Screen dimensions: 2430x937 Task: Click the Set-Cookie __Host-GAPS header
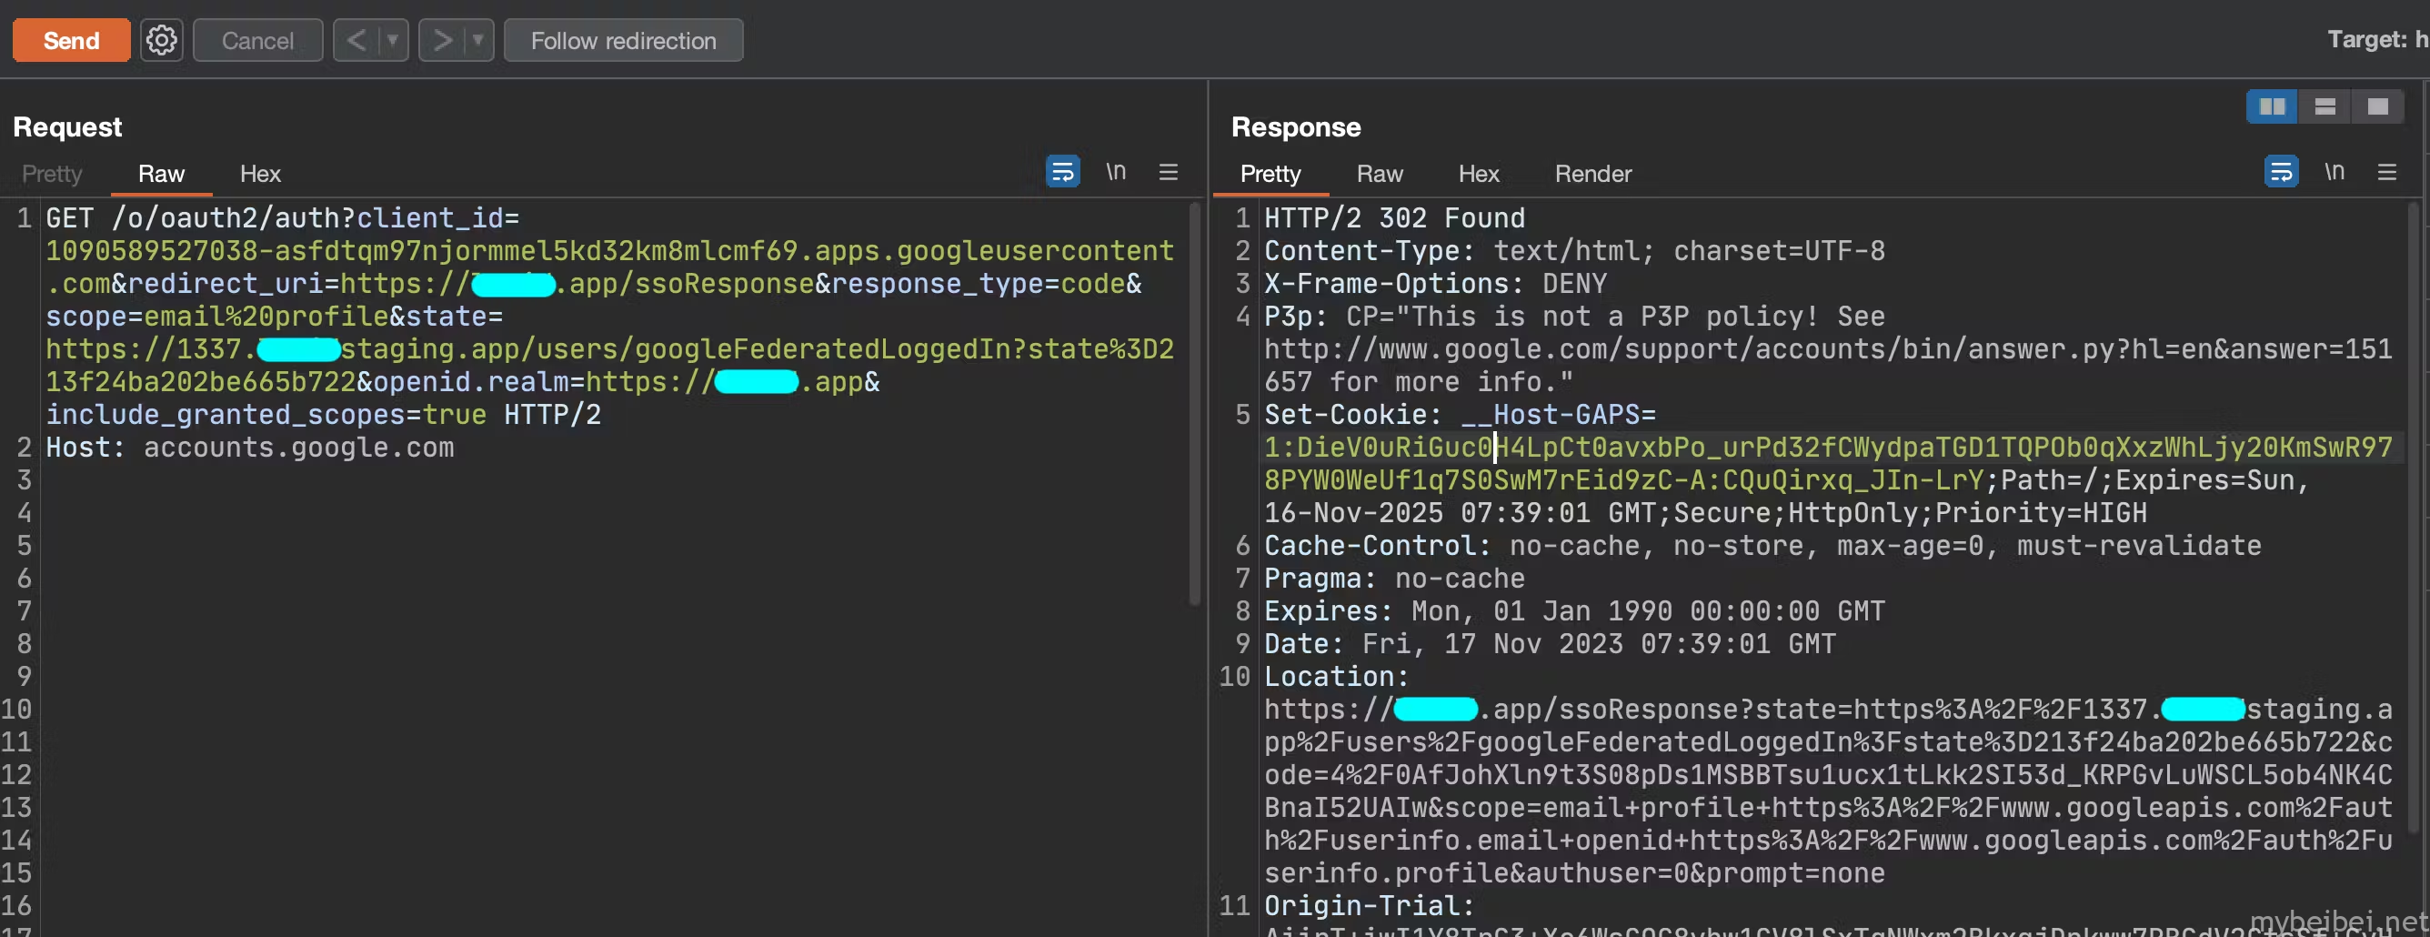[x=1461, y=414]
